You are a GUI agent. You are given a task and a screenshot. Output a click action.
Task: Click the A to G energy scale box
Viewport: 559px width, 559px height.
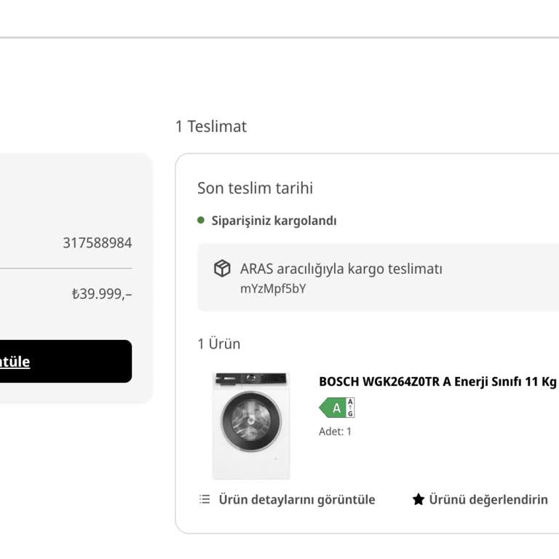click(x=350, y=408)
